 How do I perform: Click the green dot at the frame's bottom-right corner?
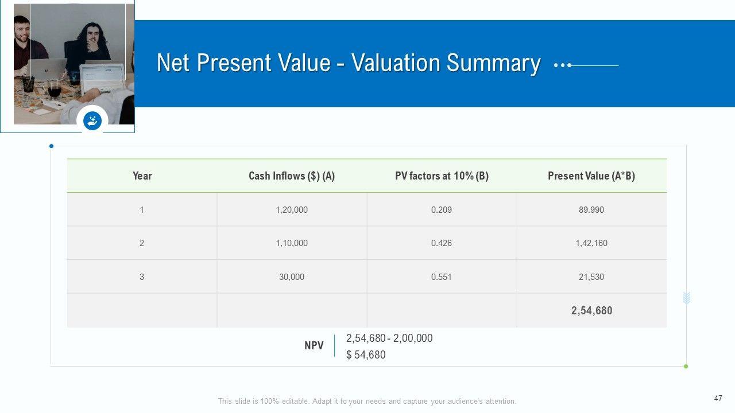[686, 366]
